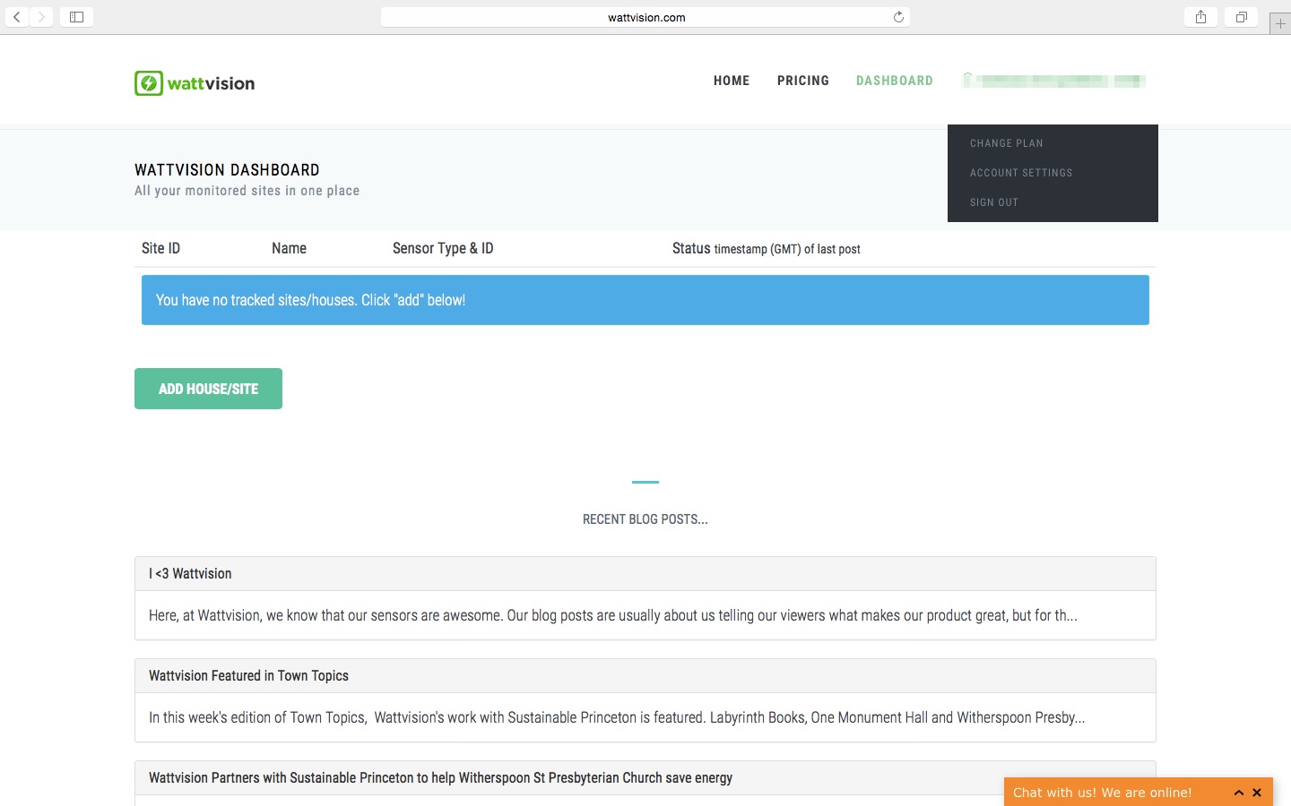Show all tabs overview icon
Screen dimensions: 1291x806
1242,17
